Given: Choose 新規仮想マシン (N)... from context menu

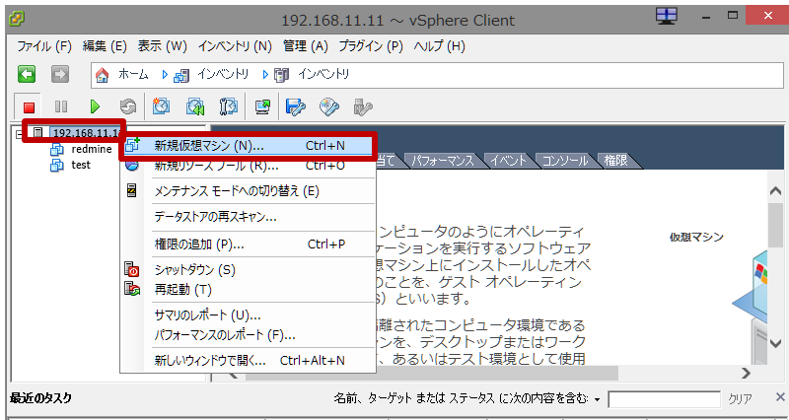Looking at the screenshot, I should [x=248, y=146].
